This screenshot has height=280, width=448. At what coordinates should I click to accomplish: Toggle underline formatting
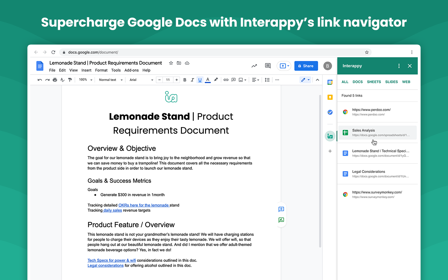pyautogui.click(x=200, y=80)
